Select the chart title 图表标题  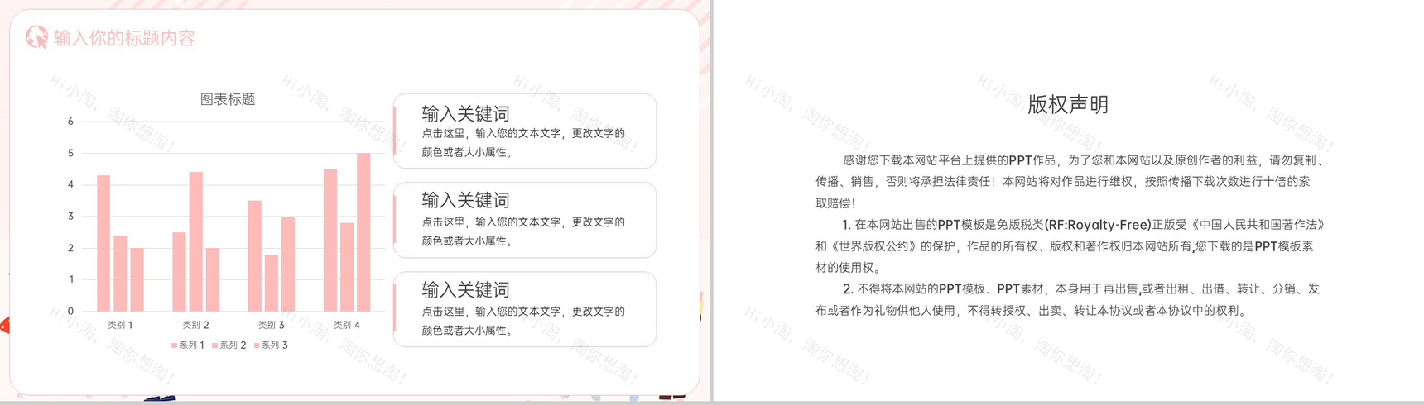pos(228,99)
